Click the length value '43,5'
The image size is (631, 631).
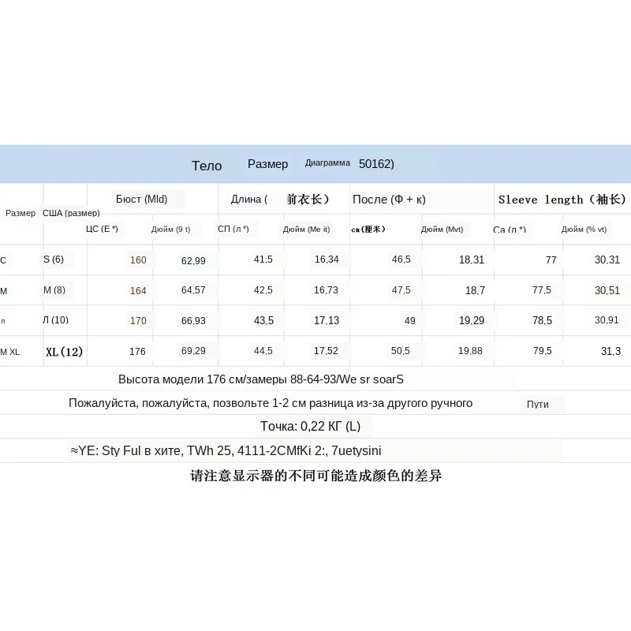click(x=263, y=321)
